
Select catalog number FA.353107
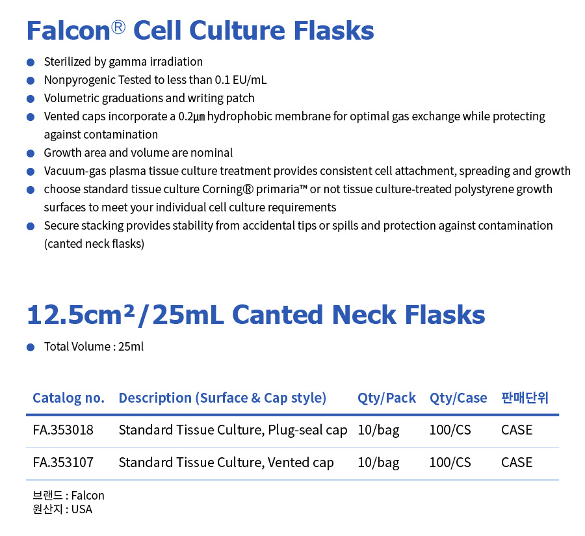click(x=63, y=462)
